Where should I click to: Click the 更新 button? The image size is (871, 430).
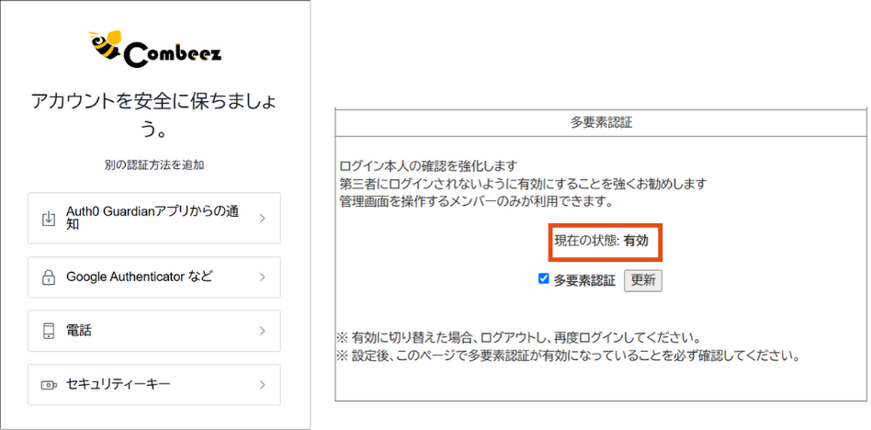(643, 280)
